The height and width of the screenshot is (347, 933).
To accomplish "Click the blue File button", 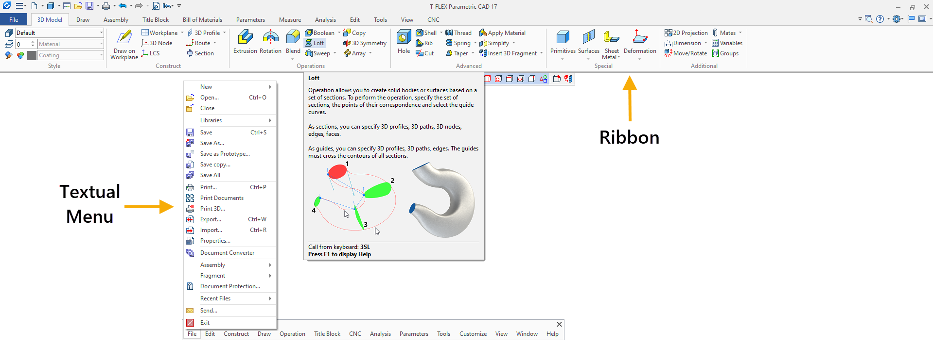I will (14, 20).
